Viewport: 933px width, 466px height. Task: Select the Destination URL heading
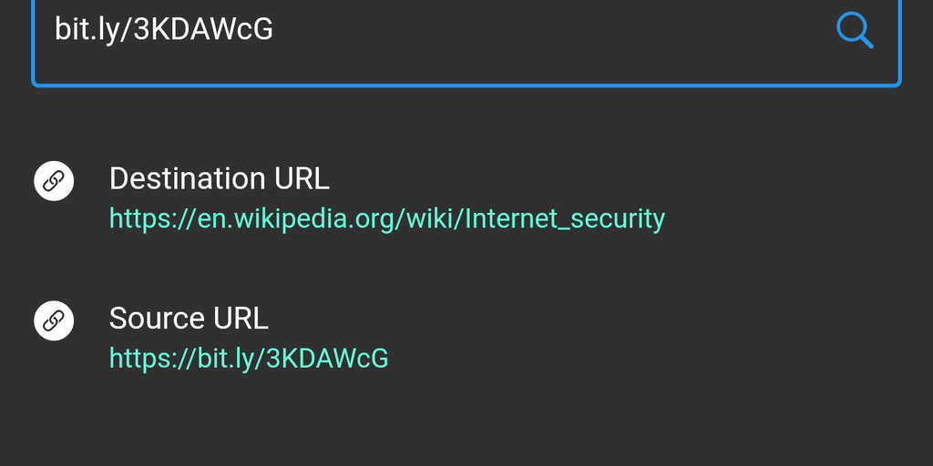click(x=219, y=178)
